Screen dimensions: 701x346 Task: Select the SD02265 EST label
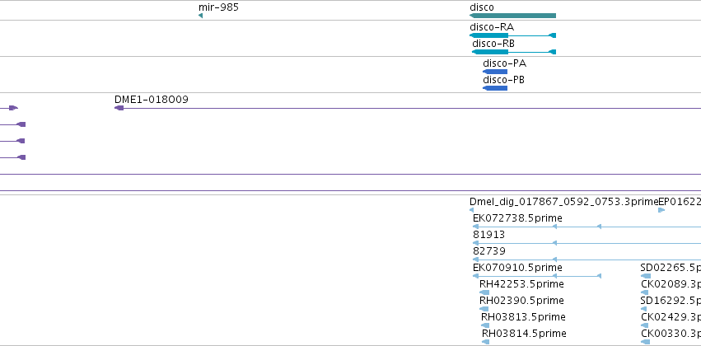pos(671,268)
